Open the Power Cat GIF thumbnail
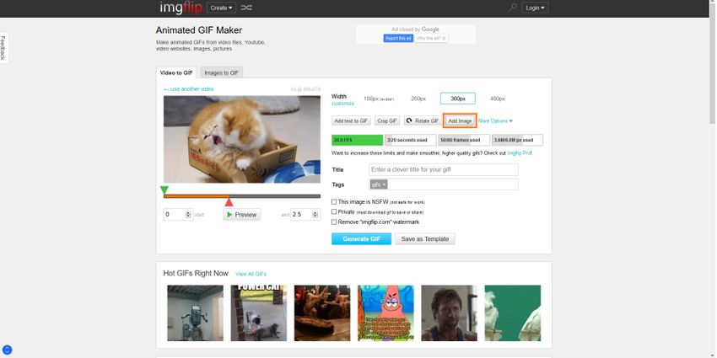 point(259,313)
